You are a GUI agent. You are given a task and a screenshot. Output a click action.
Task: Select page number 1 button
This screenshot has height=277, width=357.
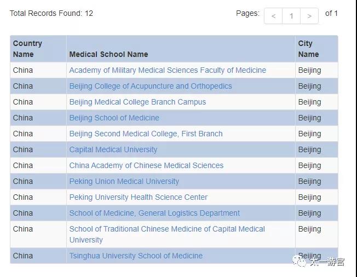pyautogui.click(x=291, y=16)
